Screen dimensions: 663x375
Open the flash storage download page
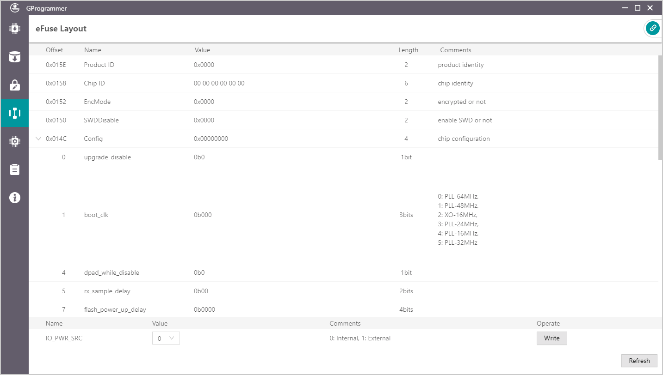coord(15,57)
